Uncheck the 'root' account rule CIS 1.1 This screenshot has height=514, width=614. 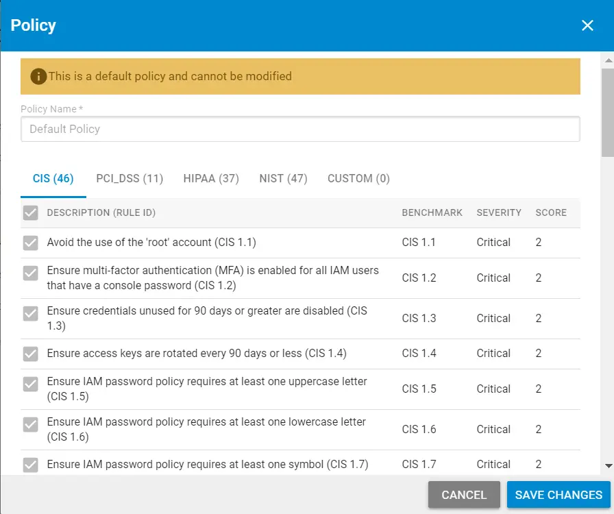31,243
